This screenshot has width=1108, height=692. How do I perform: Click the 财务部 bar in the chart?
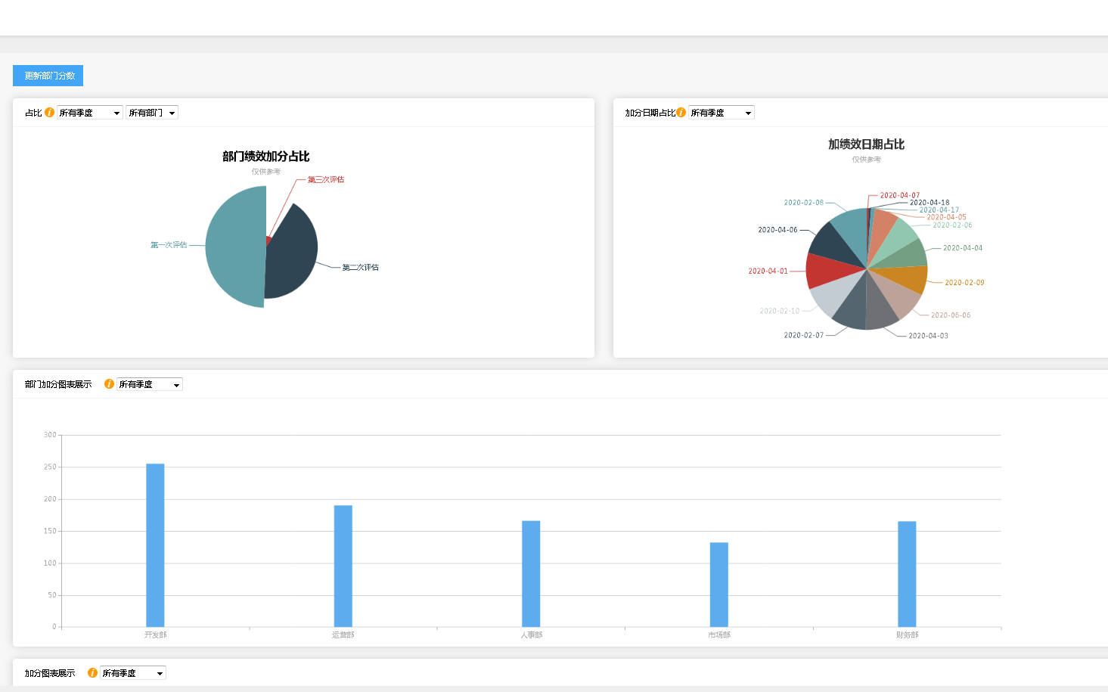tap(907, 574)
